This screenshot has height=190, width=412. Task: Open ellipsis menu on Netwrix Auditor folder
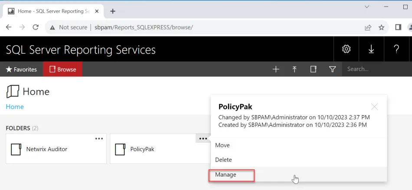pyautogui.click(x=99, y=138)
